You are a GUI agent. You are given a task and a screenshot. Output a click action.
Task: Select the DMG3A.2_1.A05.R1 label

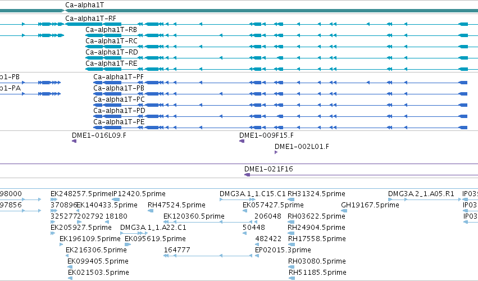coord(421,194)
